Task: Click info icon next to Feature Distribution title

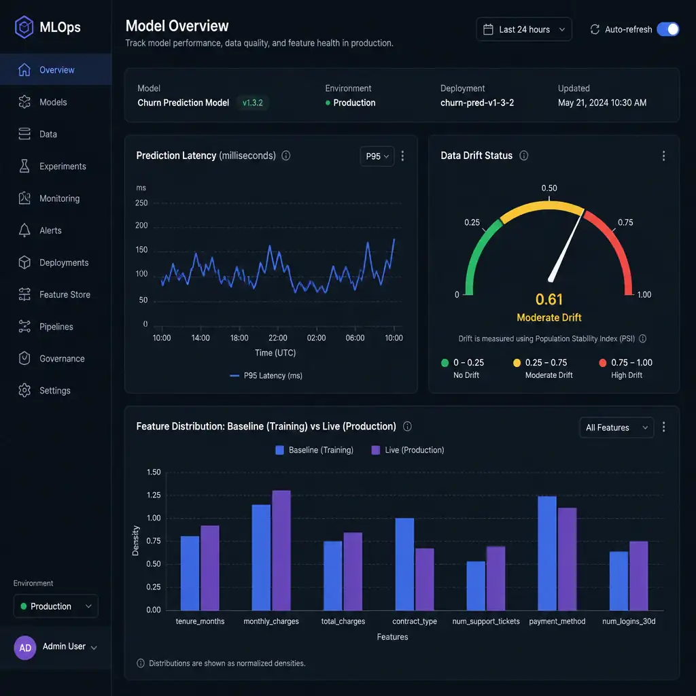Action: [x=407, y=426]
